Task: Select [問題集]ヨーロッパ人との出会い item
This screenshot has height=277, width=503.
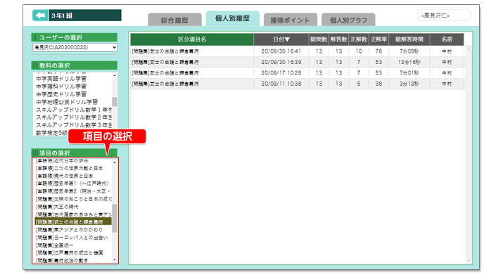Action: 72,238
